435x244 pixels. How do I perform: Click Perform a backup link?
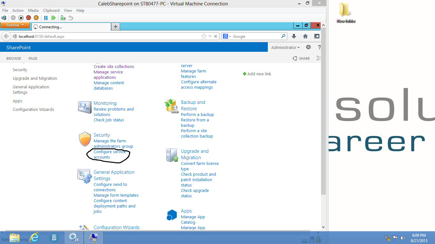(x=197, y=115)
